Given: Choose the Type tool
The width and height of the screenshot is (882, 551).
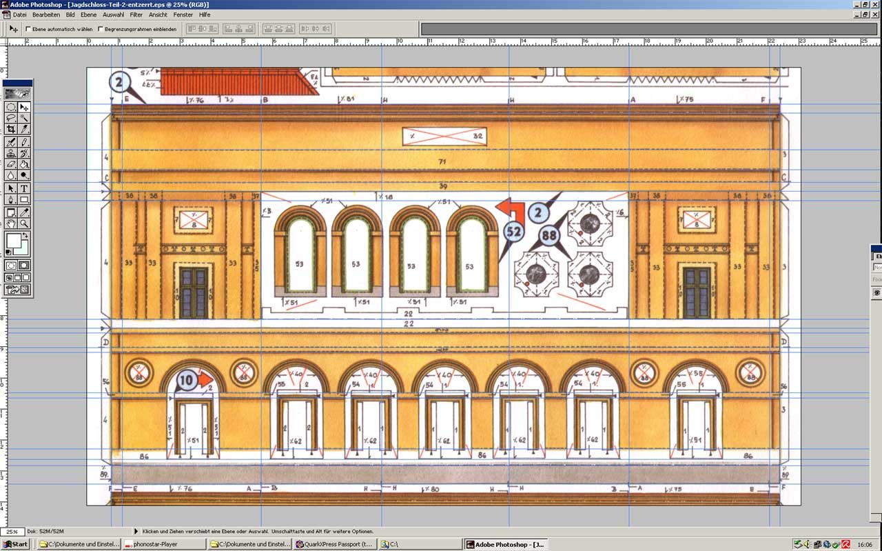Looking at the screenshot, I should click(x=24, y=188).
